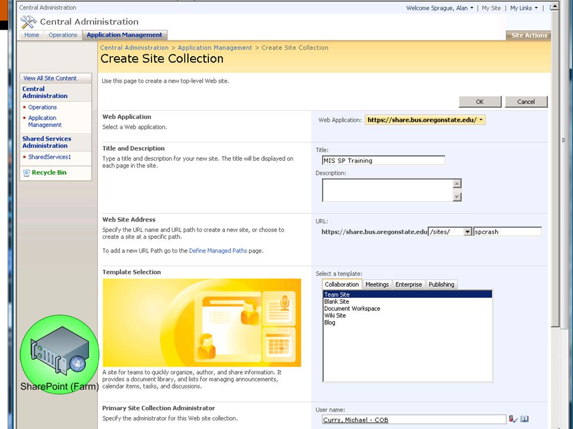Expand the My Links dropdown
This screenshot has width=573, height=429.
524,8
